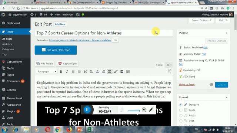
Task: Switch to the WhatsApp browser tab
Action: (x=18, y=3)
